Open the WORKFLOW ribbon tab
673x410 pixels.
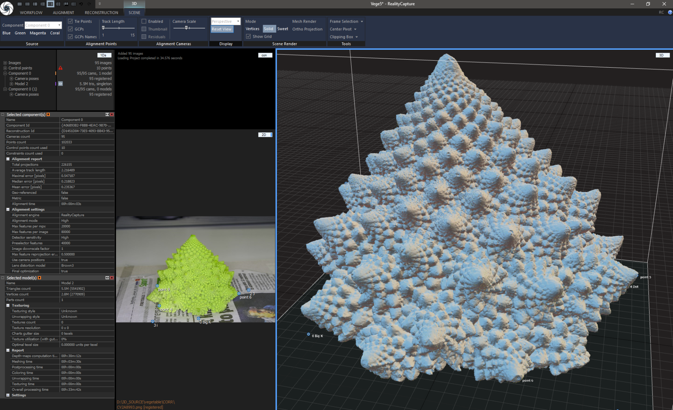tap(31, 12)
